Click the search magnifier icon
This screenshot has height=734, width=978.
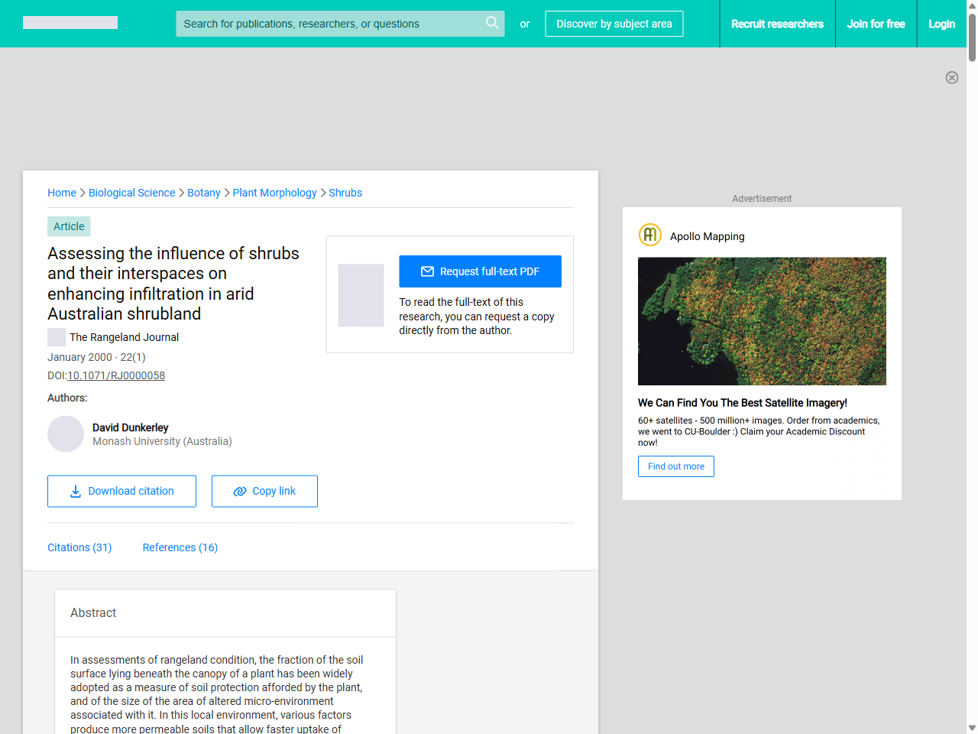[492, 23]
